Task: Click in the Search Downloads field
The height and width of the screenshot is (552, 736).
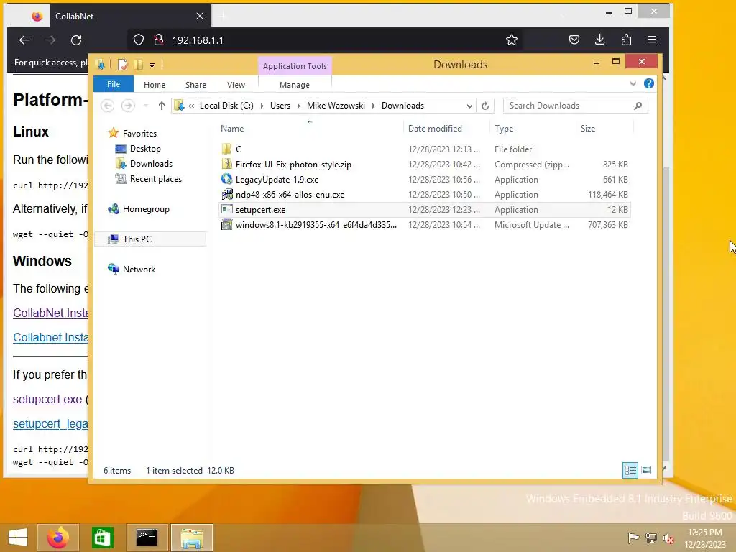Action: [x=576, y=106]
